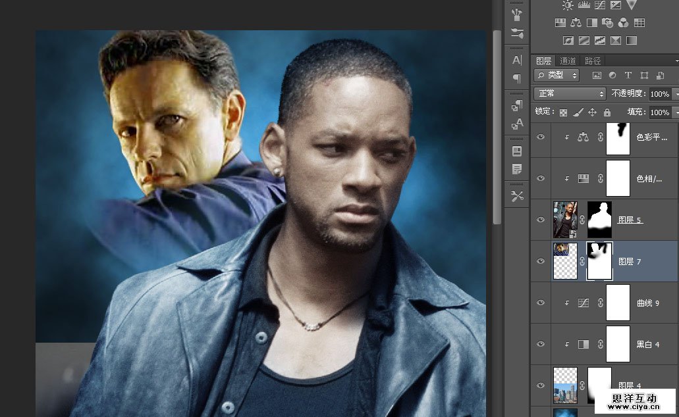The height and width of the screenshot is (417, 679).
Task: Filter layers by shape layers
Action: point(644,75)
